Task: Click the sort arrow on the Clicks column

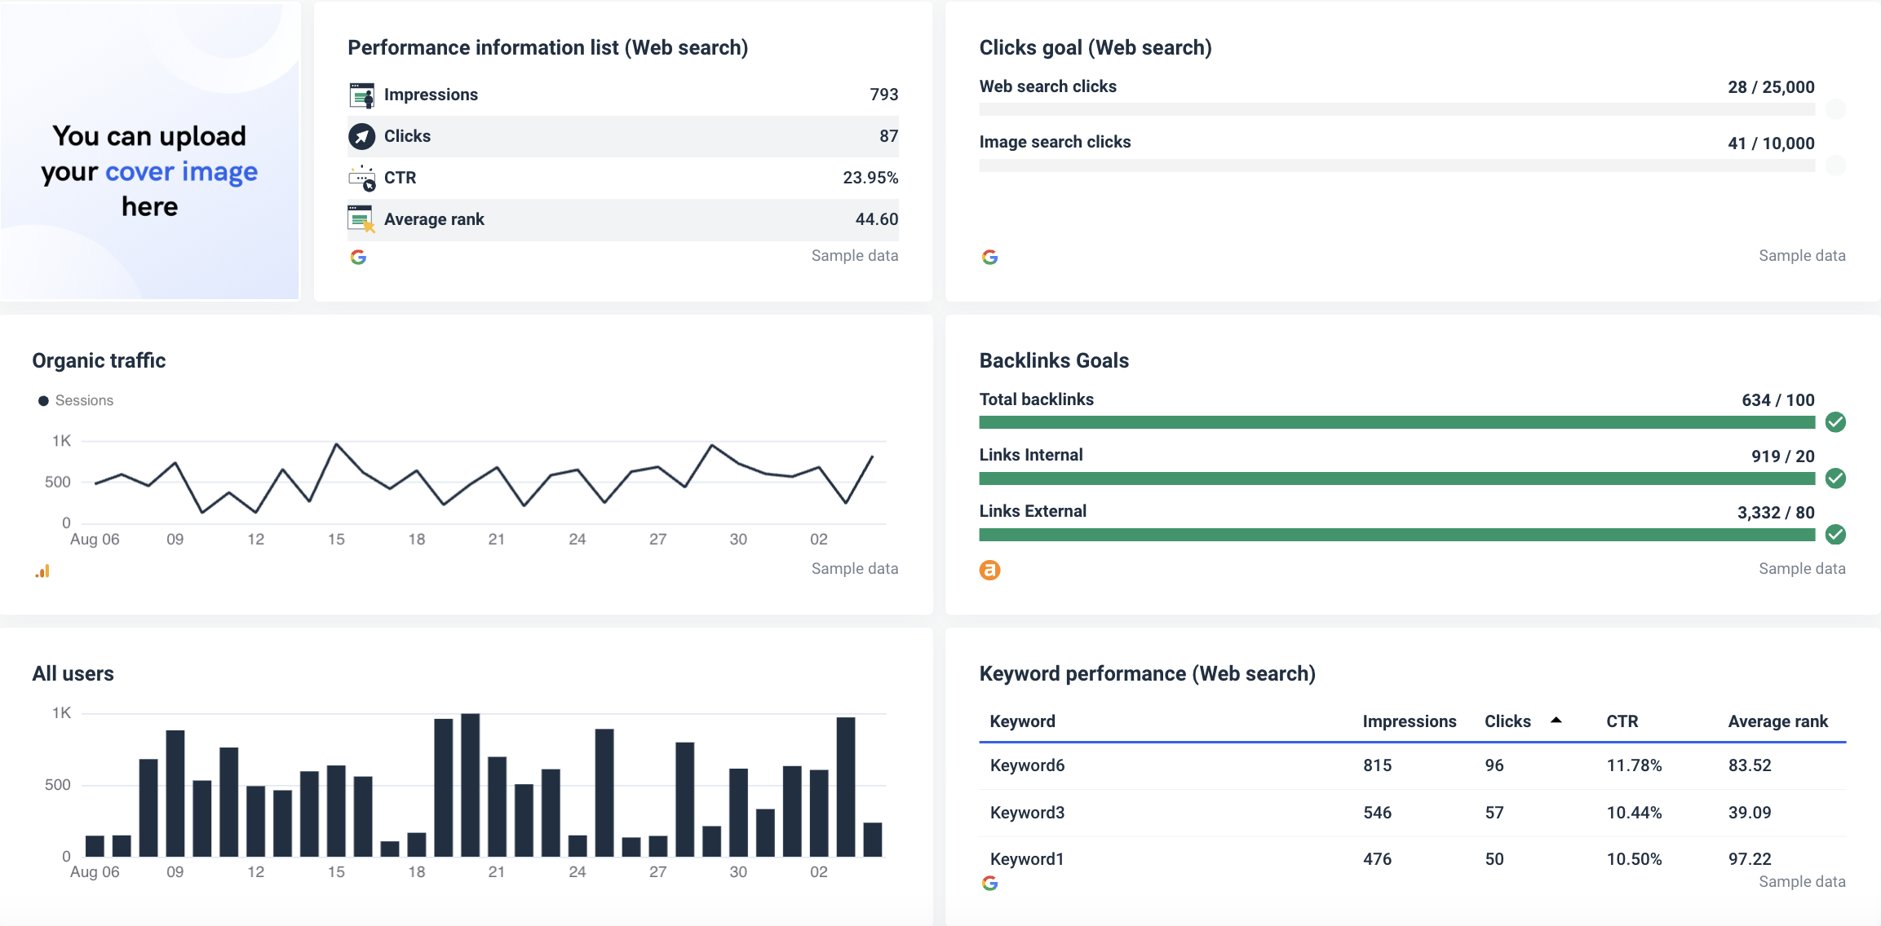Action: click(x=1556, y=721)
